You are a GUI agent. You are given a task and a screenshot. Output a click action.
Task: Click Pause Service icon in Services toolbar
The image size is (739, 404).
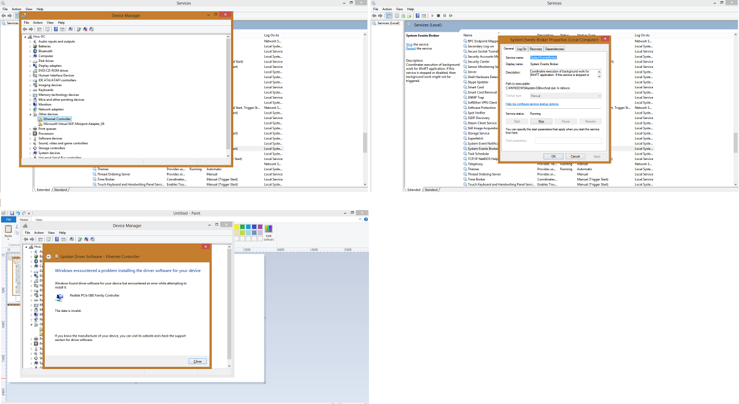(x=444, y=16)
